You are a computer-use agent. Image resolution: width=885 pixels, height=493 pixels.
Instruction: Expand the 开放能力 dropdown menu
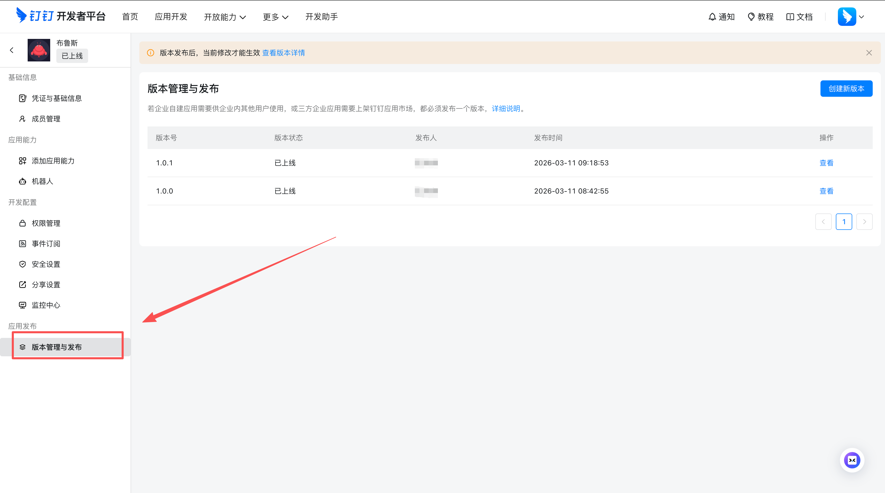225,17
